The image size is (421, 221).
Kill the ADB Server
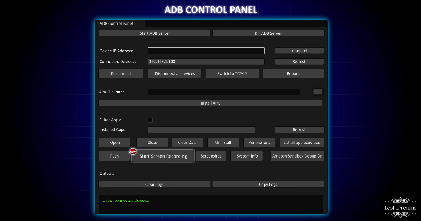[268, 33]
